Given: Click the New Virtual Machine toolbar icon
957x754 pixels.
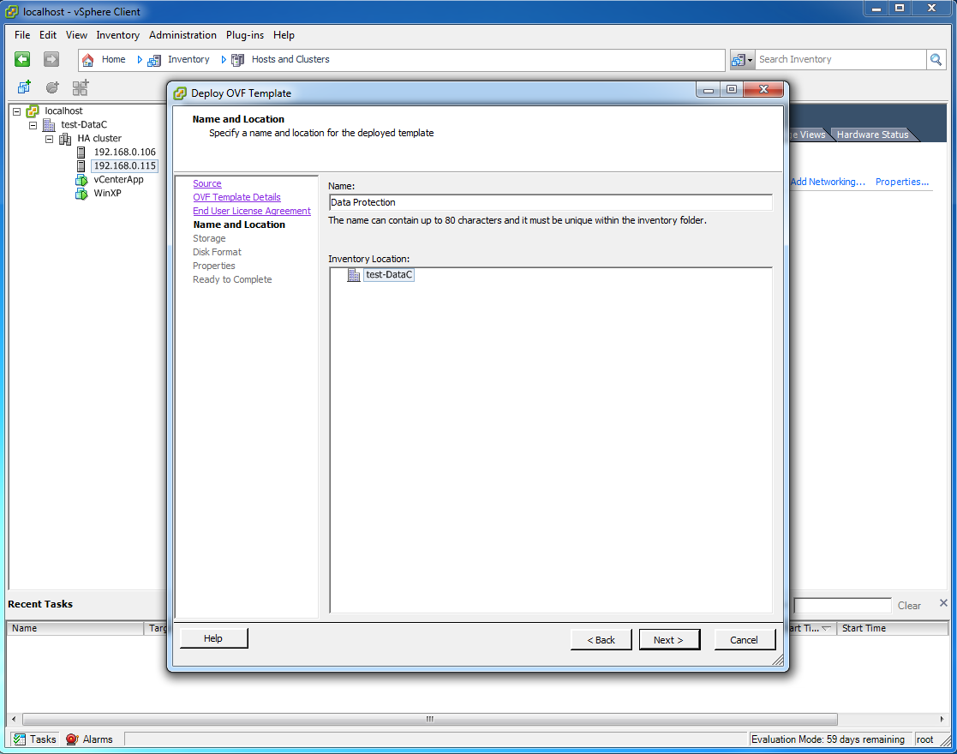Looking at the screenshot, I should (24, 87).
